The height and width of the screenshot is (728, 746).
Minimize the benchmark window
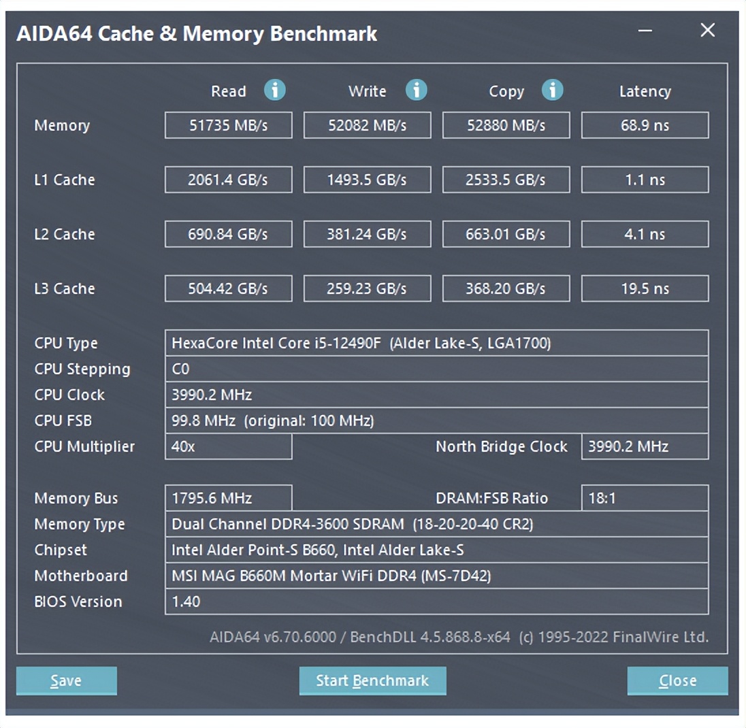[645, 31]
